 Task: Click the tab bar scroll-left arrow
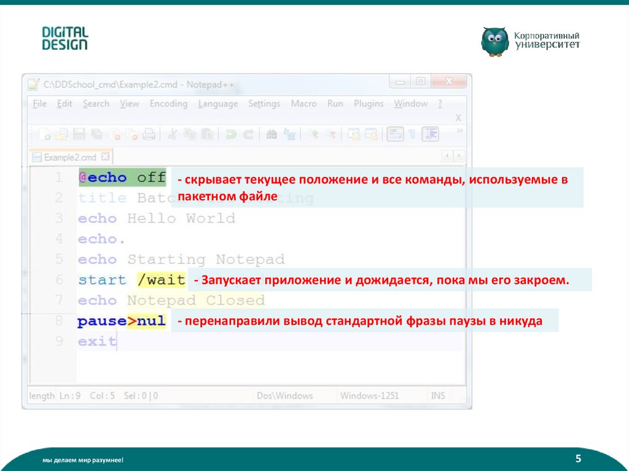pos(447,157)
